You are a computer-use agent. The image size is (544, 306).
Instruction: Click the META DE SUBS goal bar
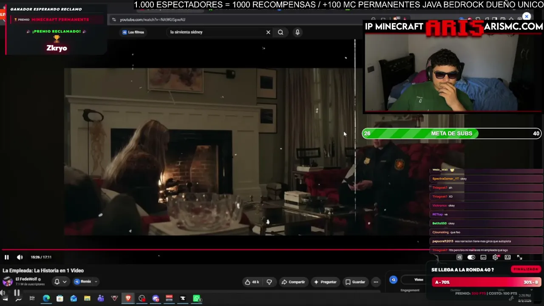pyautogui.click(x=451, y=133)
